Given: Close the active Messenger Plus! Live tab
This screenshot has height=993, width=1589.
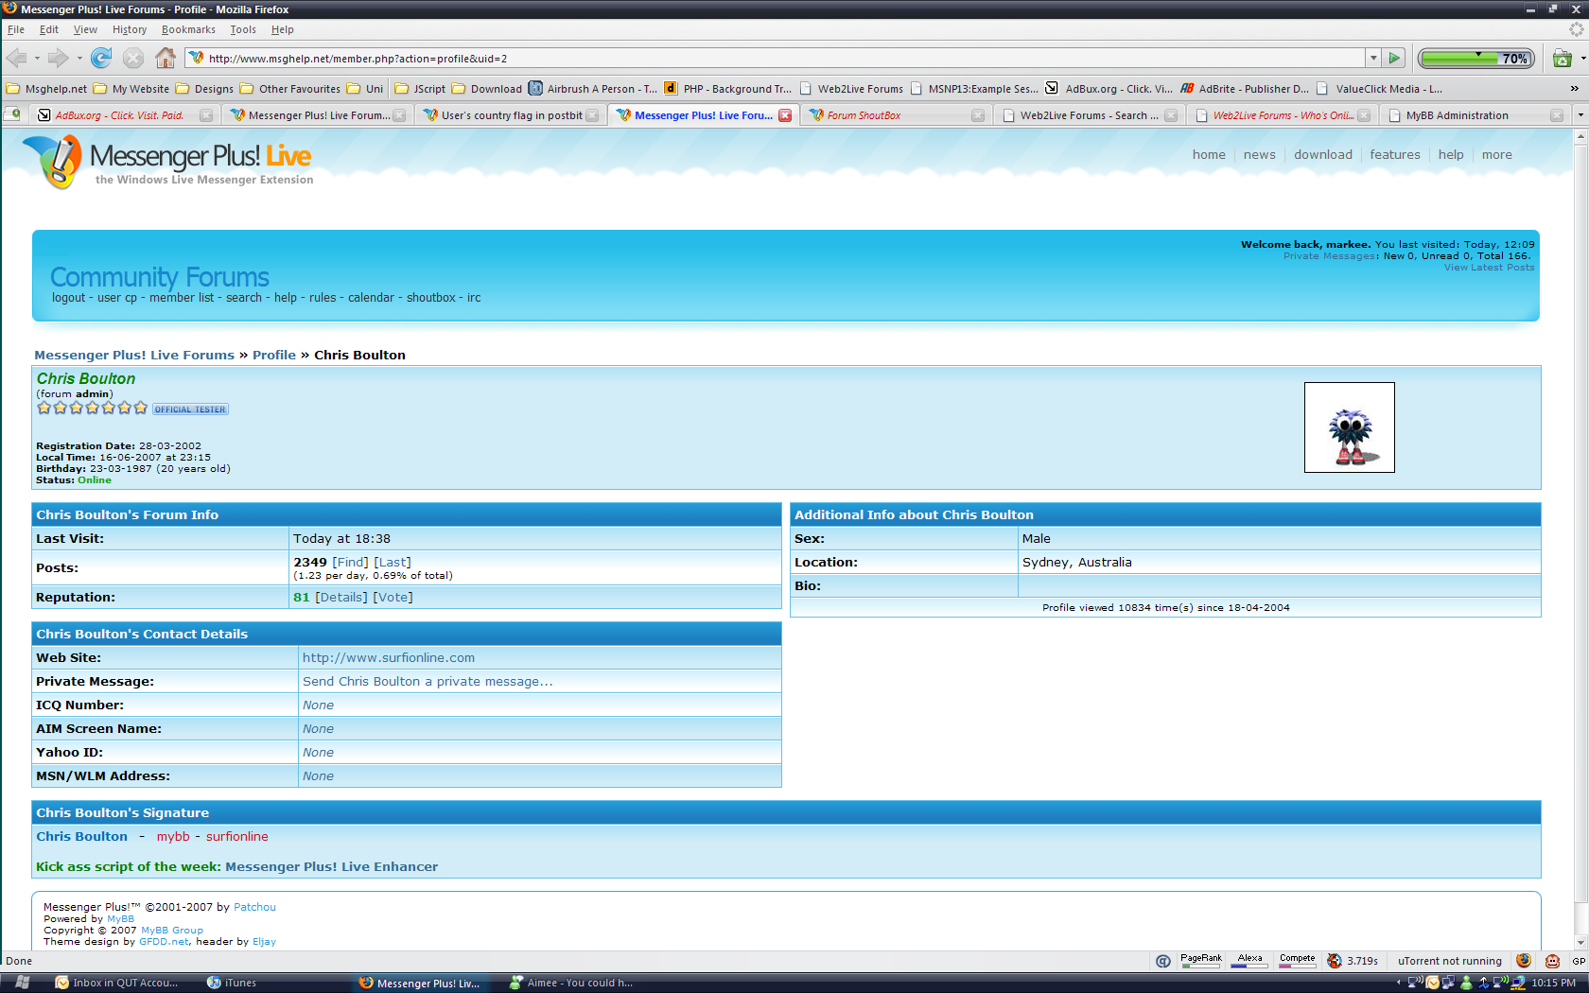Looking at the screenshot, I should click(x=785, y=115).
